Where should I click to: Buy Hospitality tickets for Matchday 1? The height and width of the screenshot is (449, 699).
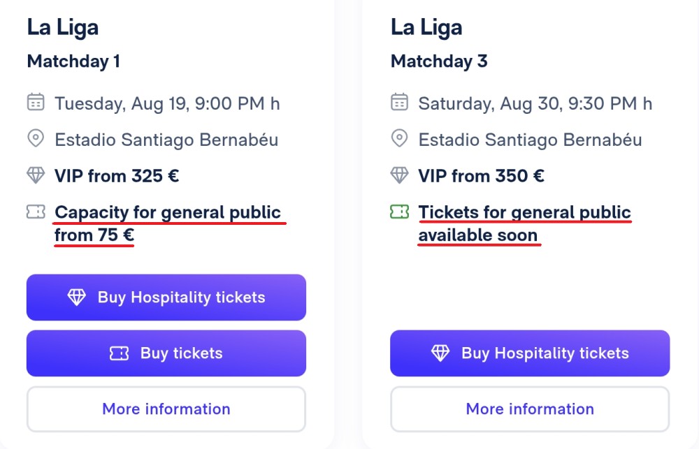tap(166, 297)
